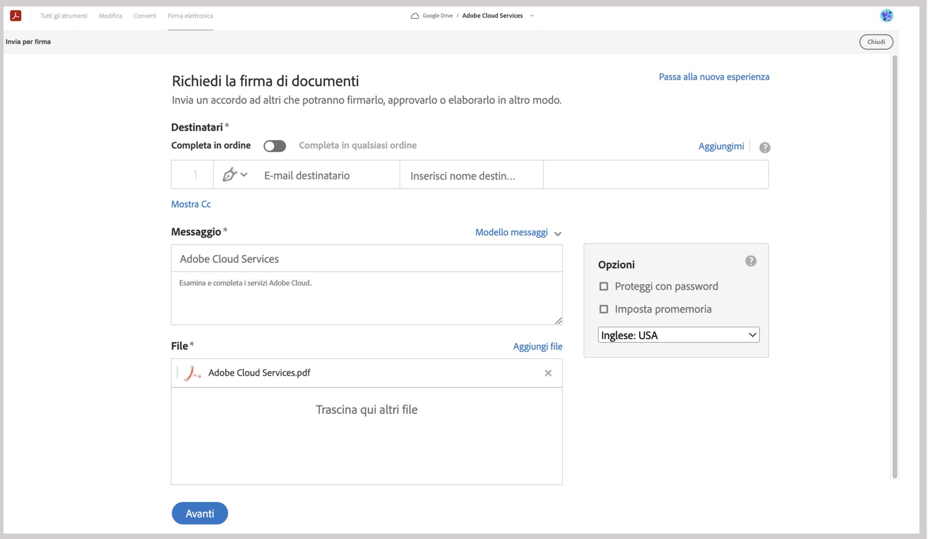Toggle the Completa in ordine switch
928x539 pixels.
click(275, 146)
